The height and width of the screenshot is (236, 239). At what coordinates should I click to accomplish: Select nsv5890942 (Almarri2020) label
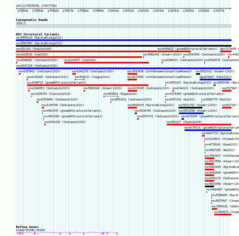point(103,88)
